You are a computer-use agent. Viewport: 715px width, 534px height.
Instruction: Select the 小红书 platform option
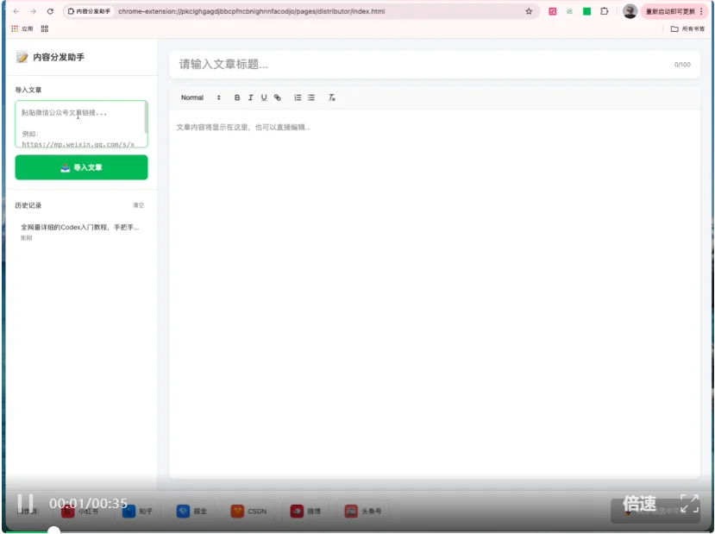click(80, 511)
